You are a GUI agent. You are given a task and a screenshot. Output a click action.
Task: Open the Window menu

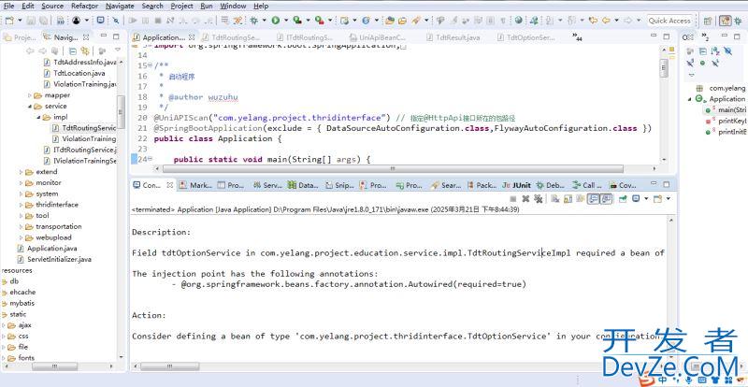233,6
